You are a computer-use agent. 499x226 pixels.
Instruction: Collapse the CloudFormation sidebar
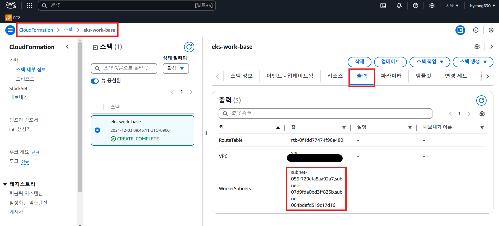point(67,47)
